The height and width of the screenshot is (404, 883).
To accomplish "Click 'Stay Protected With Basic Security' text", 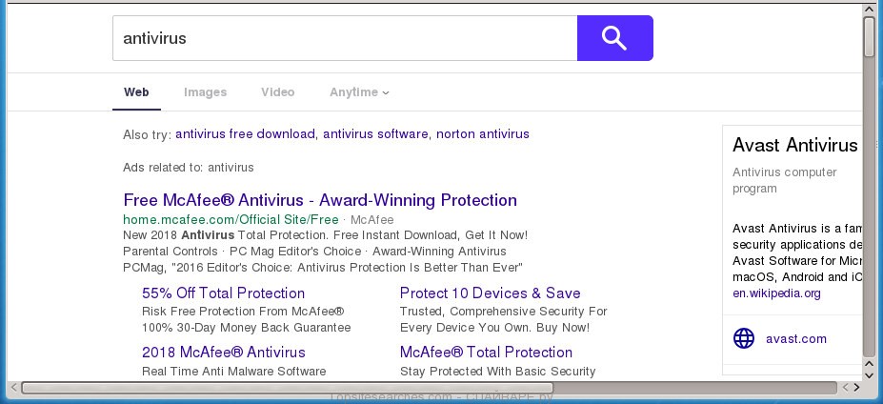I will coord(498,372).
